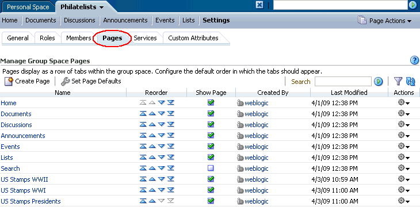Move Announcements page down one position

[x=161, y=136]
